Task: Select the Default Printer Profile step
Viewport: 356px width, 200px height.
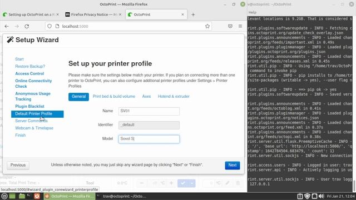Action: [37, 114]
